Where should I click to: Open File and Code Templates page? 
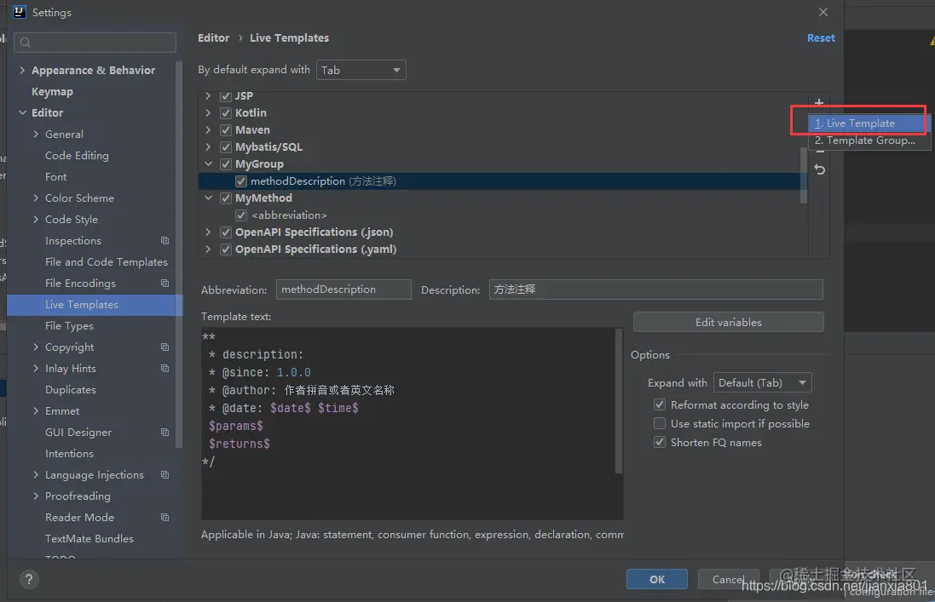(107, 262)
